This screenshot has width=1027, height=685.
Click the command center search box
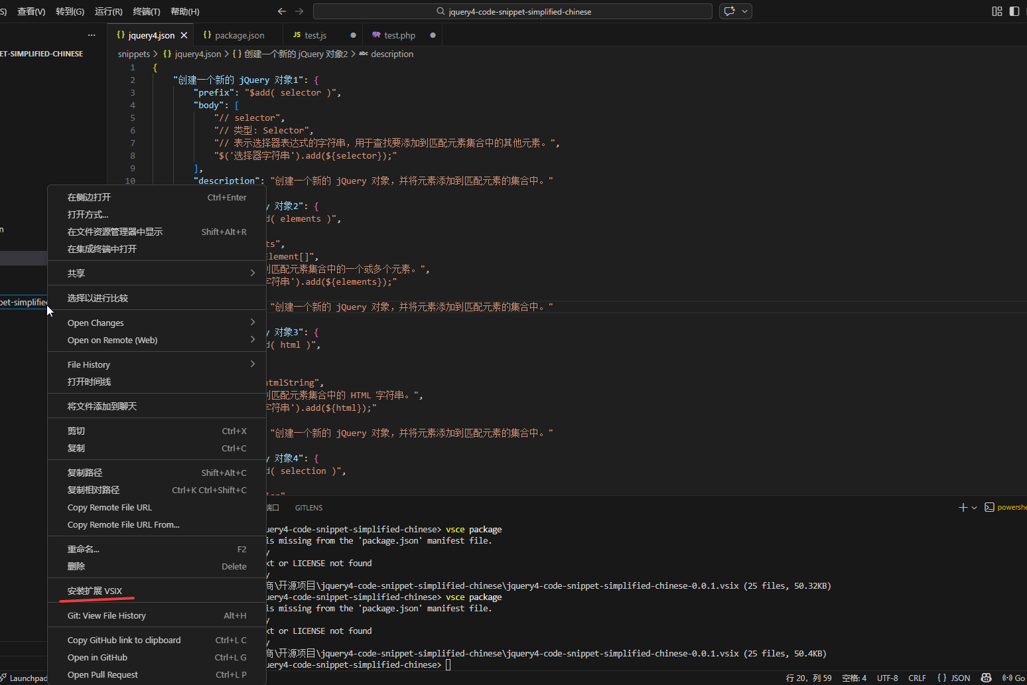(x=512, y=11)
